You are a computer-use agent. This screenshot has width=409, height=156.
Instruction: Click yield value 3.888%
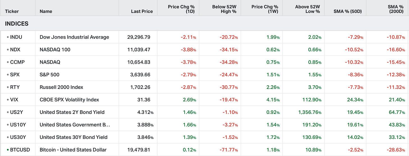(x=146, y=125)
